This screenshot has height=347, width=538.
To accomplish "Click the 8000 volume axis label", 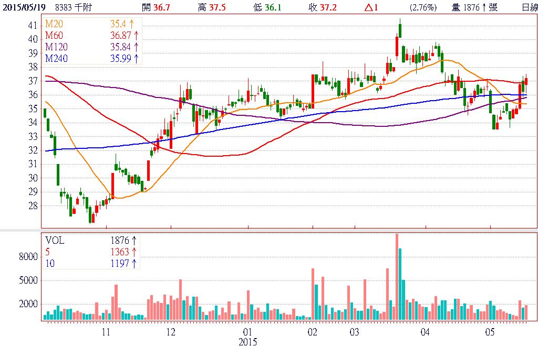I will tap(29, 257).
